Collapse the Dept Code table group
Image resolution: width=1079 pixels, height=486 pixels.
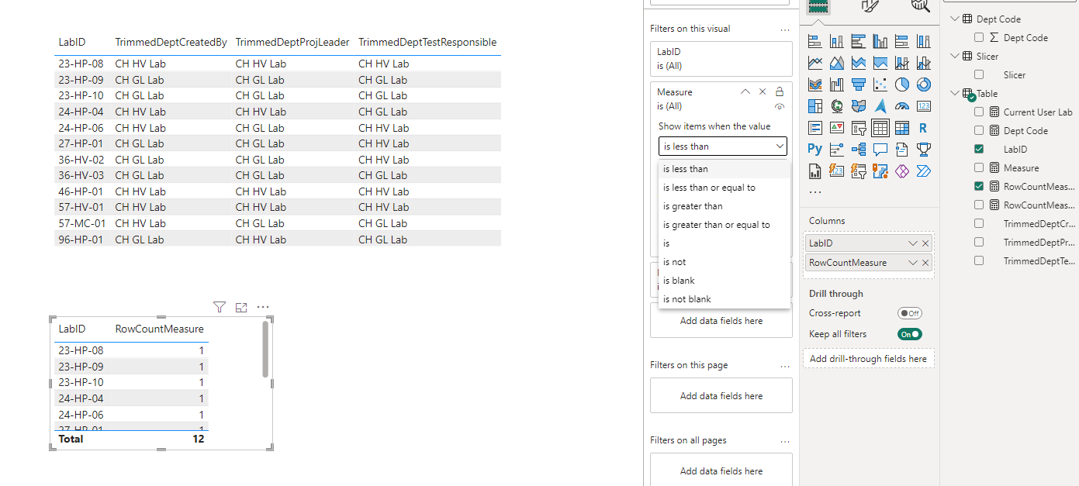click(954, 19)
